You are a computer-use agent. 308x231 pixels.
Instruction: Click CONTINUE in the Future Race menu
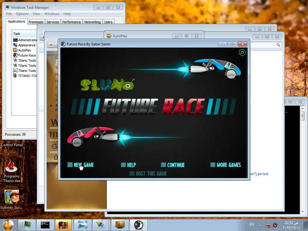pyautogui.click(x=173, y=165)
